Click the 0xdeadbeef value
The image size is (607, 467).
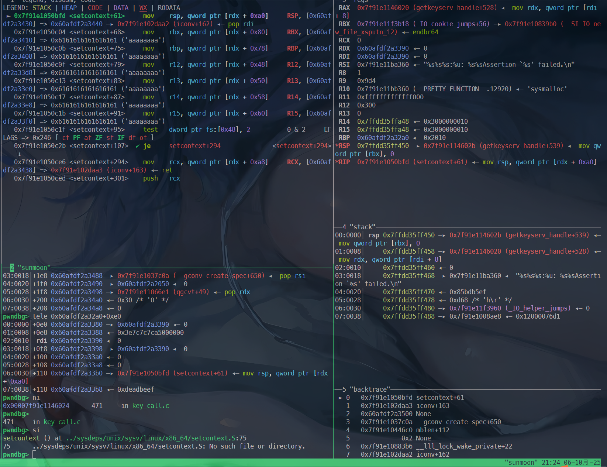pyautogui.click(x=136, y=389)
